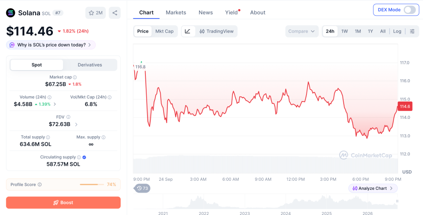Click the star watchlist icon showing 2M
Viewport: 423px width, 215px height.
(95, 13)
